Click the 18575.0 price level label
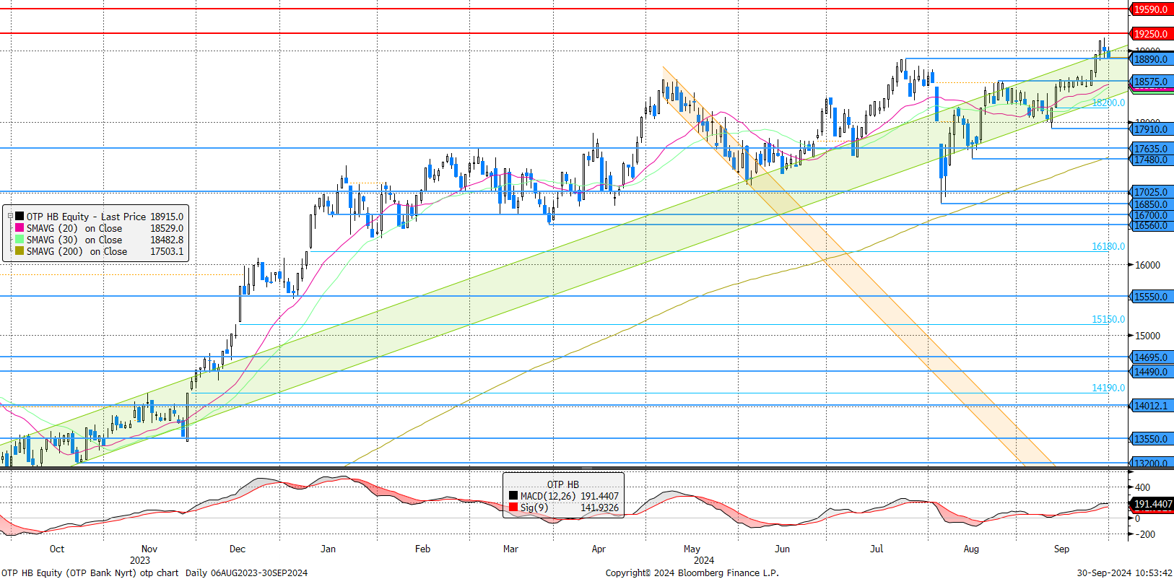The image size is (1174, 579). point(1151,82)
